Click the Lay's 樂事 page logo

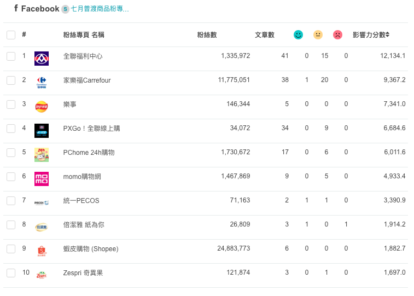click(42, 107)
